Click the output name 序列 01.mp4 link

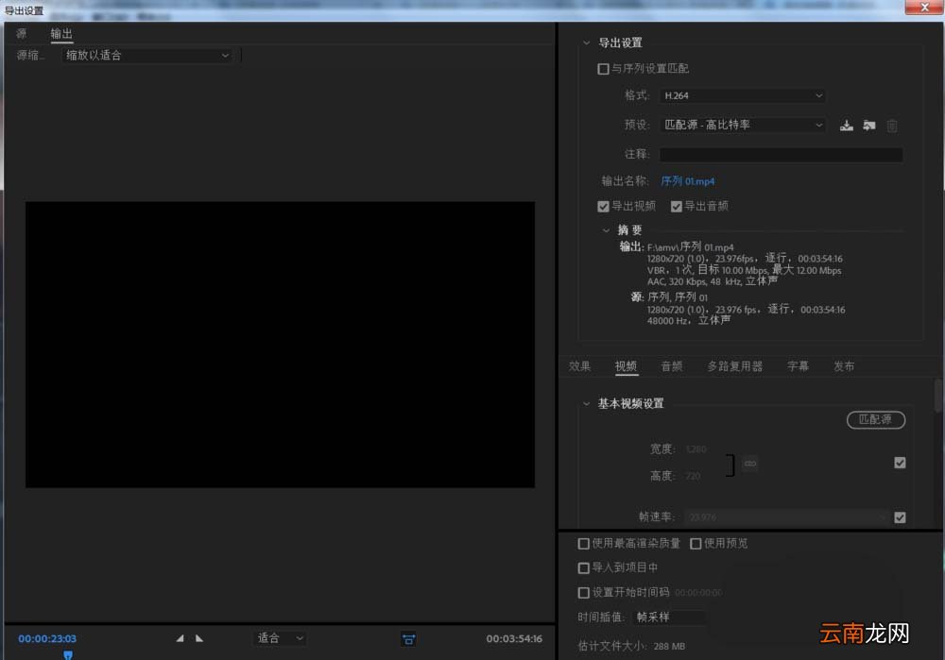pyautogui.click(x=688, y=181)
